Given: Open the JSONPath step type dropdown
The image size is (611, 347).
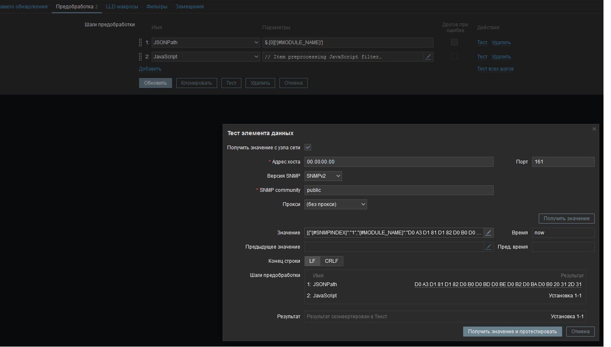Looking at the screenshot, I should click(x=206, y=43).
